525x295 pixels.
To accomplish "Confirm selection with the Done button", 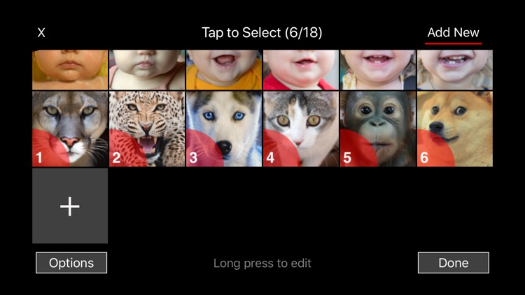I will coord(454,263).
